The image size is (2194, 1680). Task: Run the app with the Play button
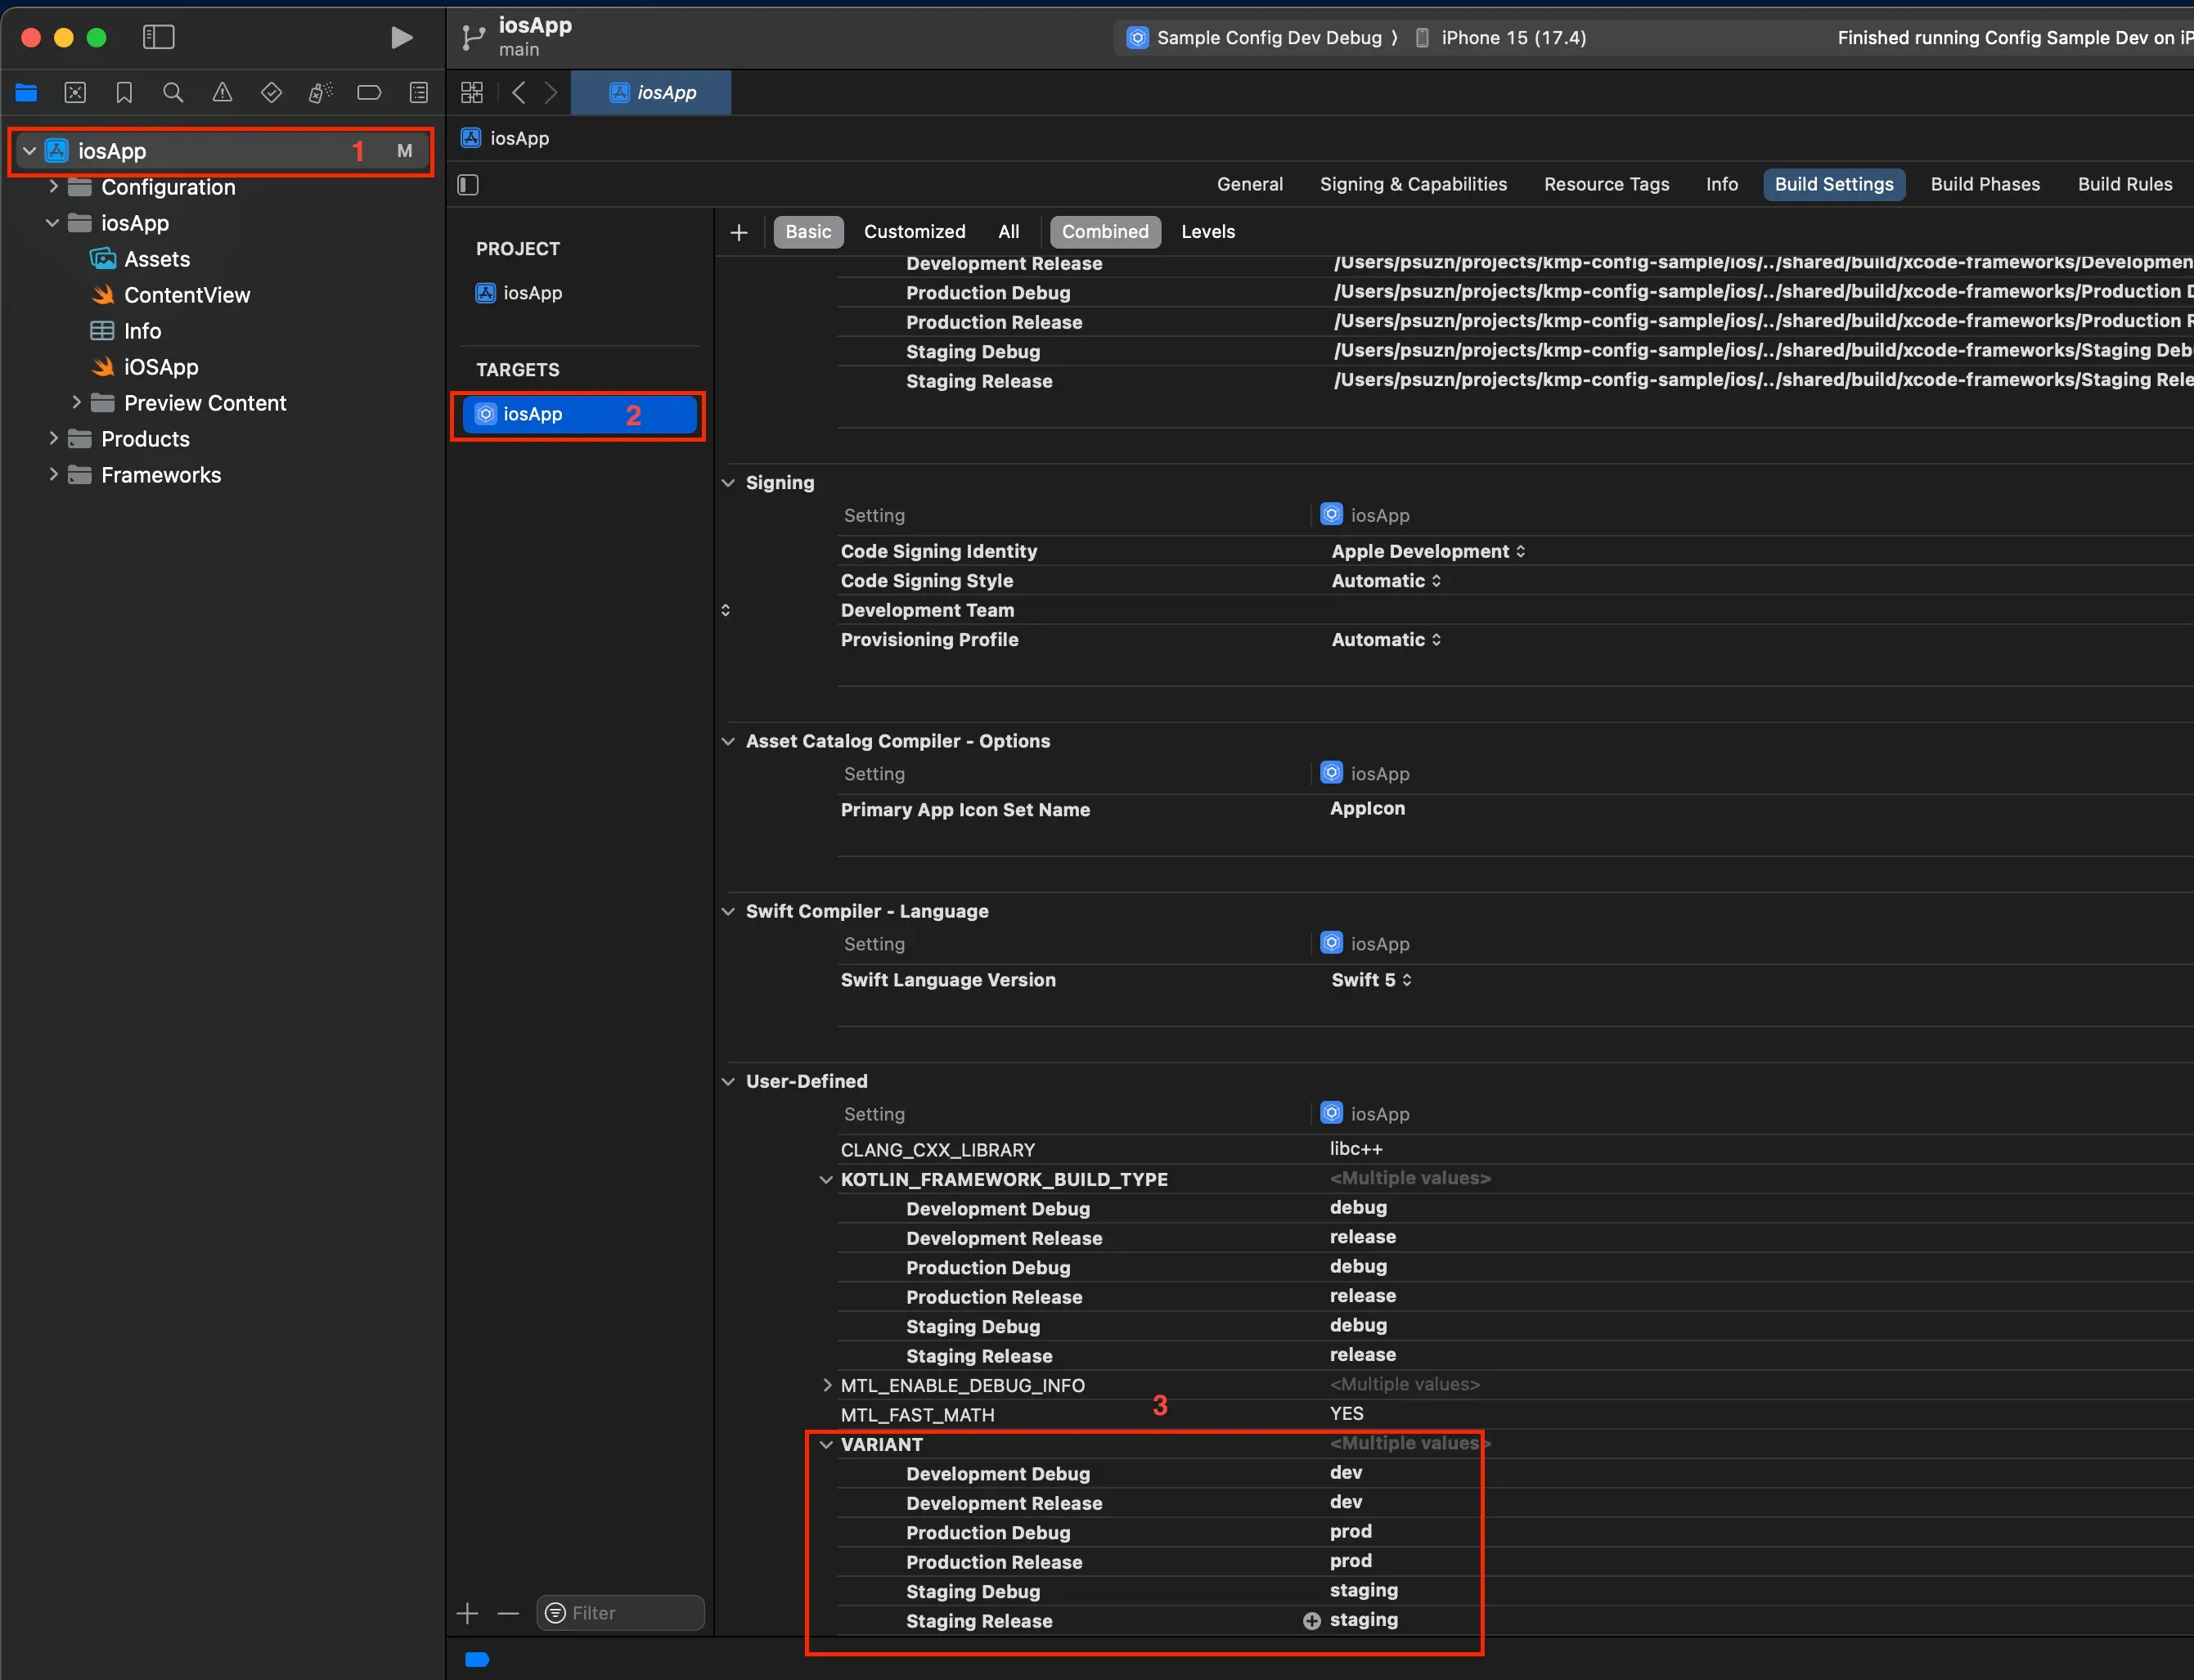(x=401, y=38)
